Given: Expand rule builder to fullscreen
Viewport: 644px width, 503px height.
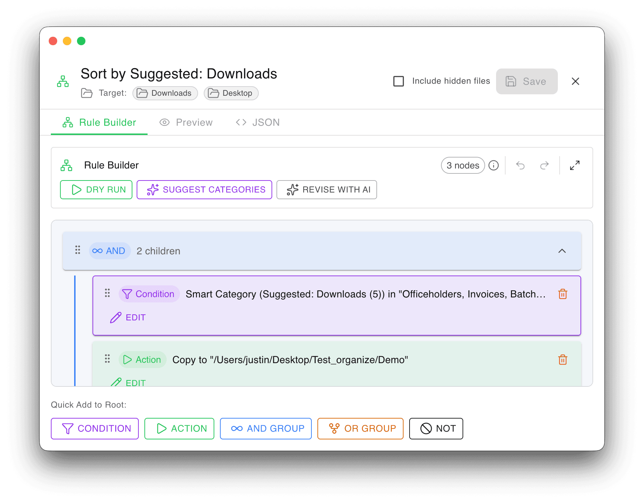Looking at the screenshot, I should coord(575,165).
